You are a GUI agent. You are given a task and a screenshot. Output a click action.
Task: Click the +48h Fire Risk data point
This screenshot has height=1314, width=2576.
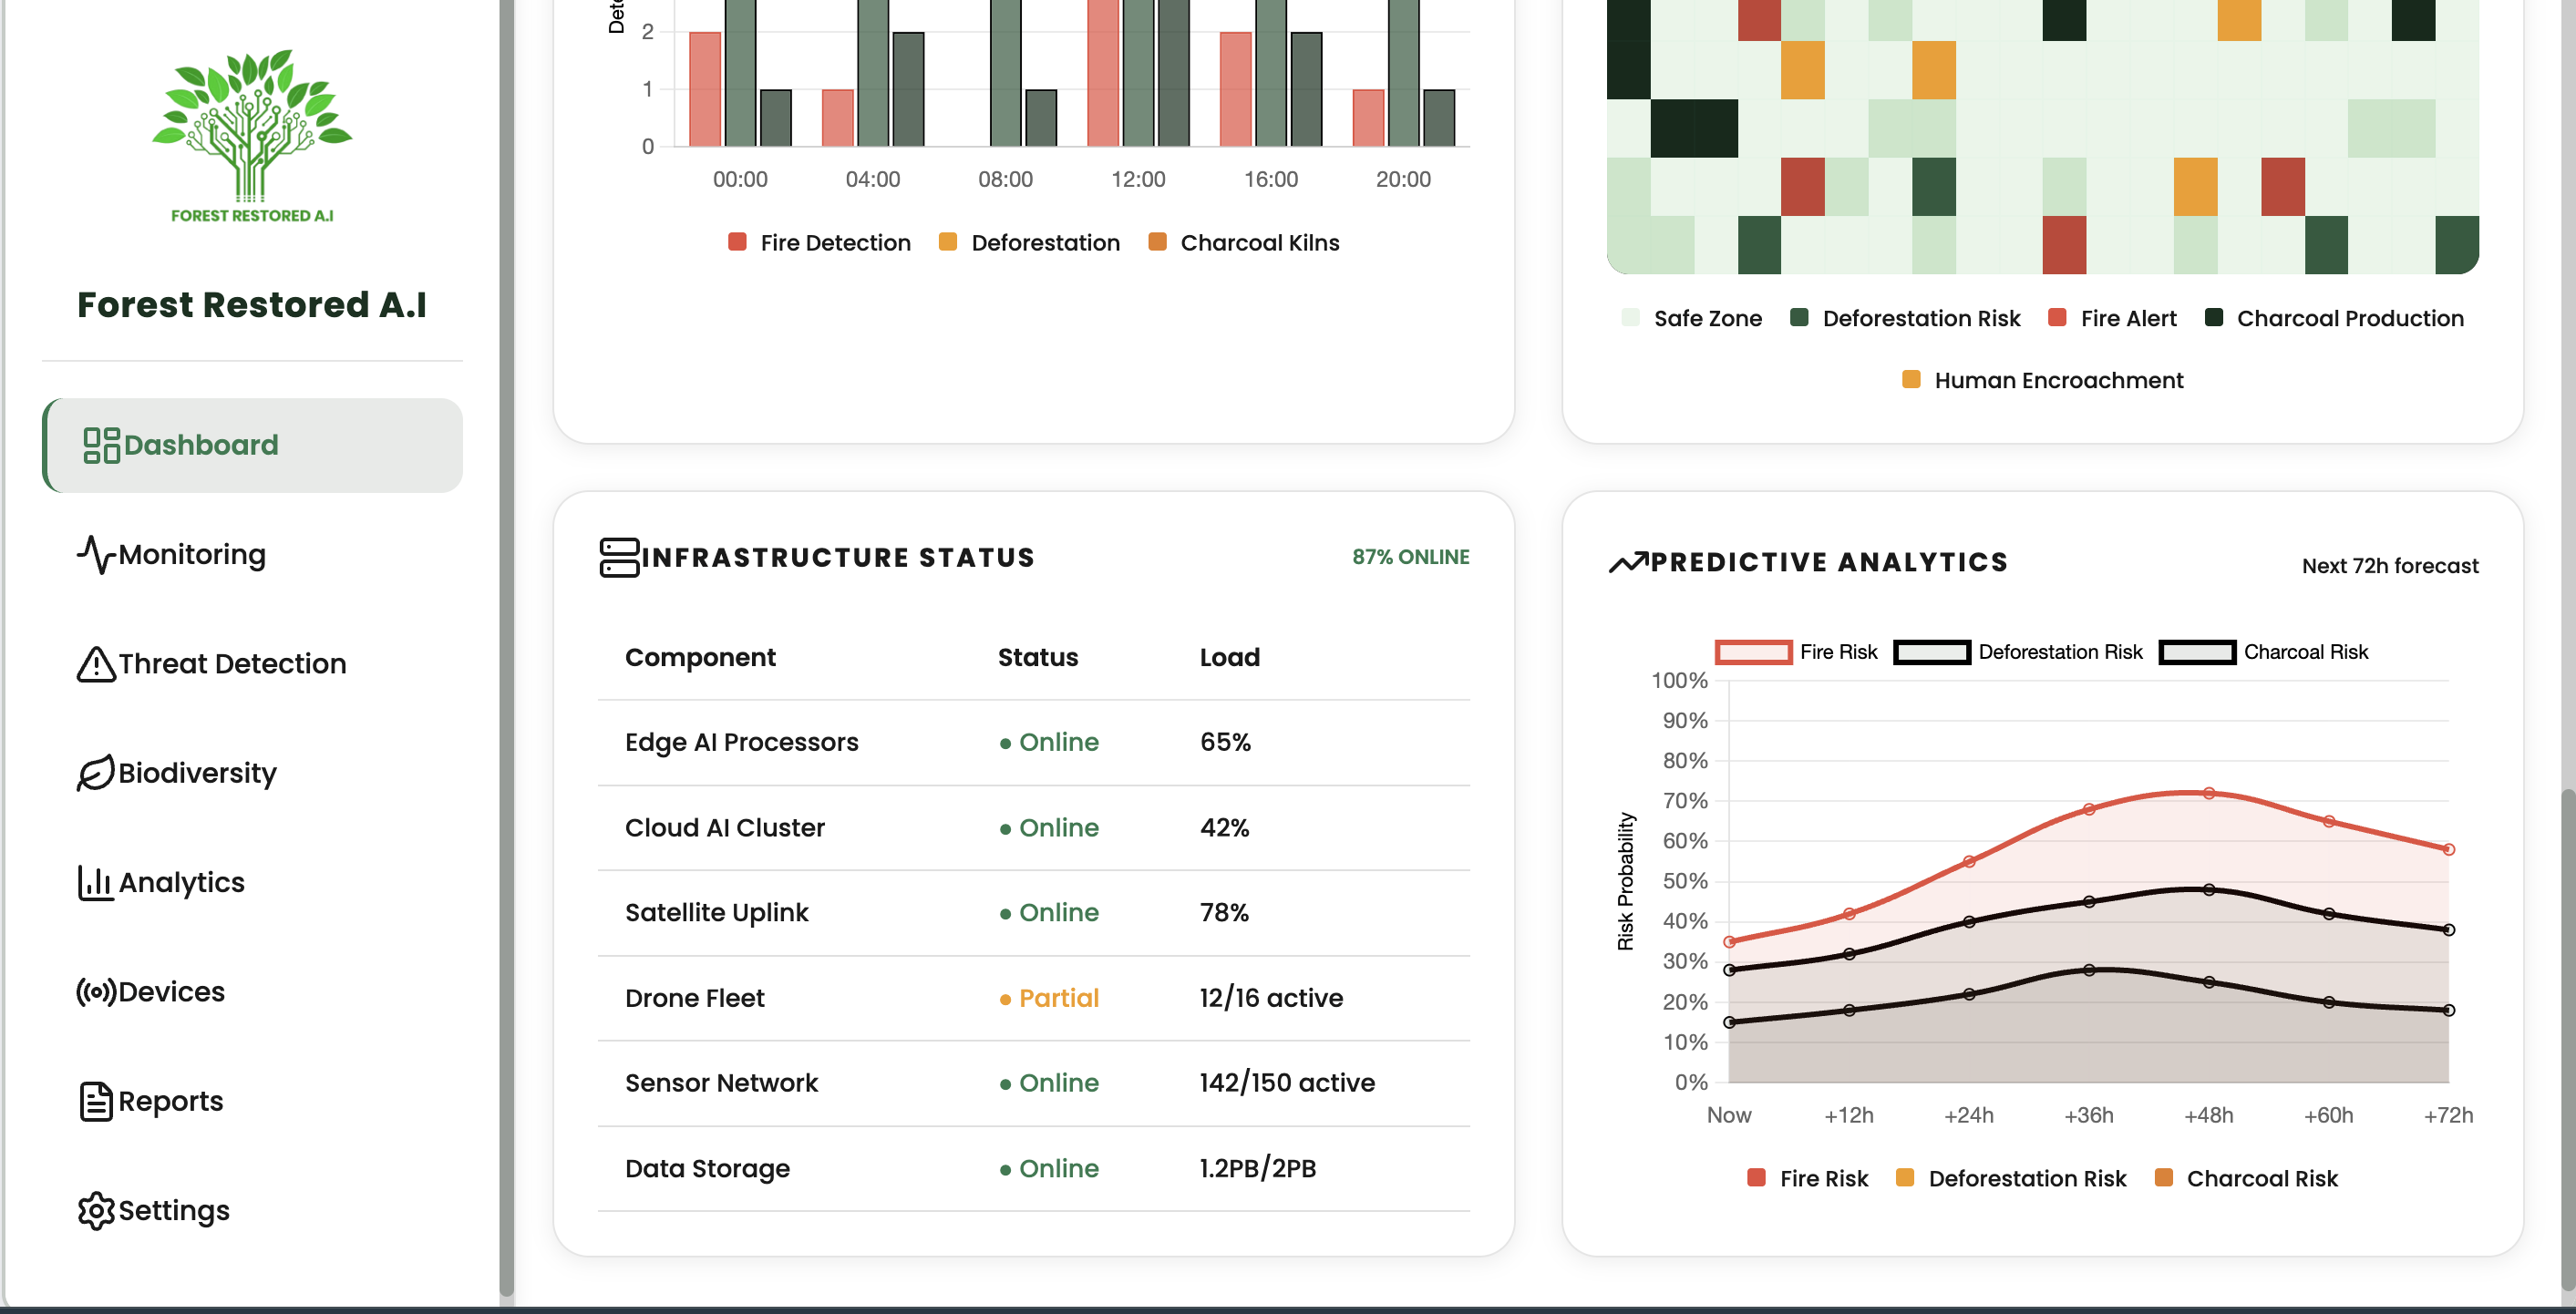click(2208, 793)
